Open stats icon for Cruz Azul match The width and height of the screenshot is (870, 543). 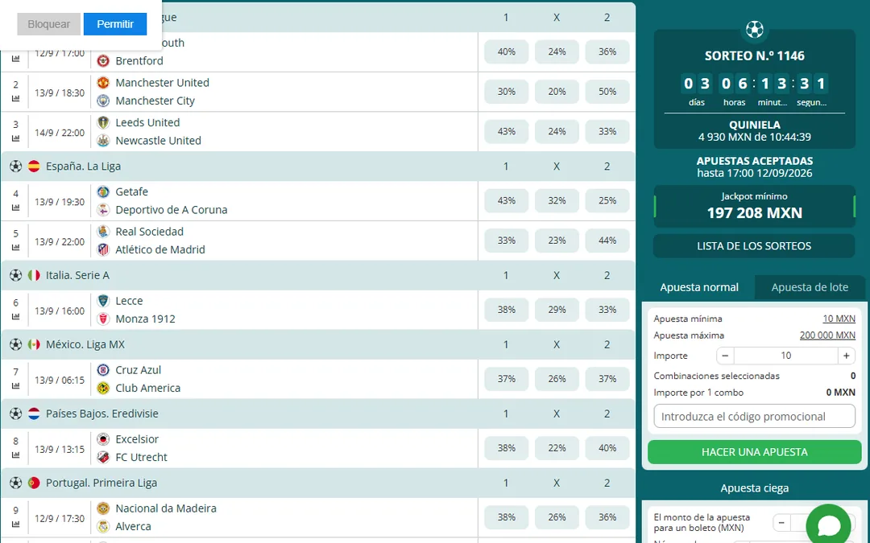click(x=15, y=386)
